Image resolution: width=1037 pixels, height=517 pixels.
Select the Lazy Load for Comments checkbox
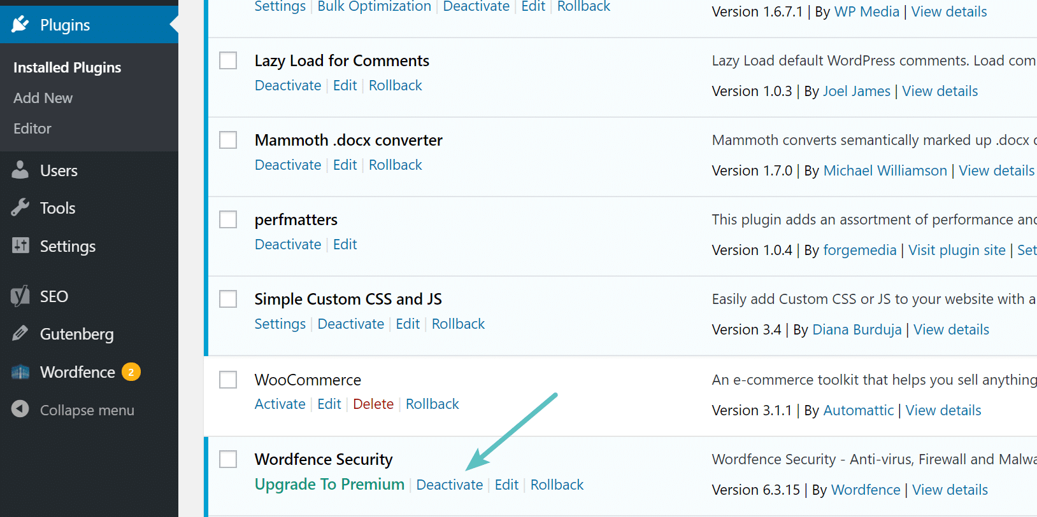(x=227, y=60)
